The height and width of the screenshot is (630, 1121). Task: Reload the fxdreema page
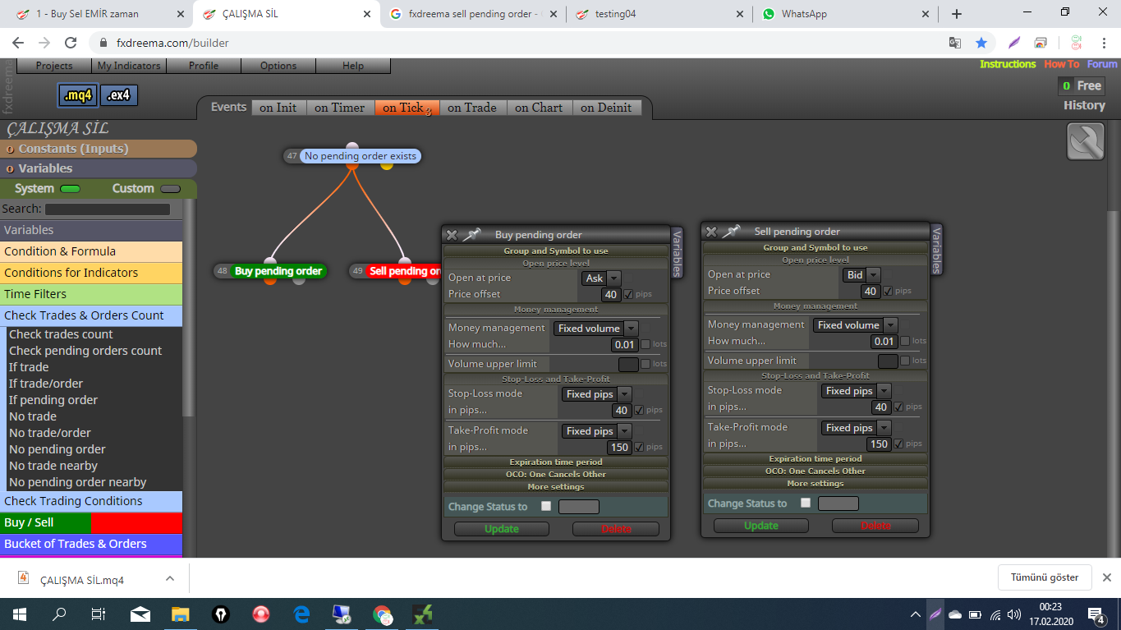(x=71, y=43)
